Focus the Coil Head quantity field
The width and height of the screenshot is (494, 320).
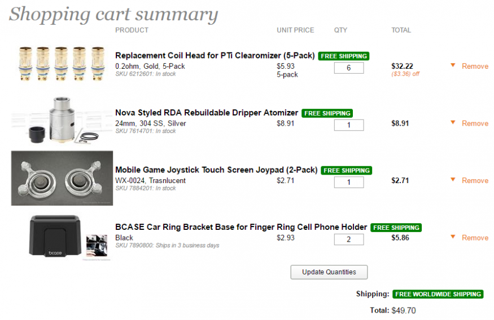point(349,68)
